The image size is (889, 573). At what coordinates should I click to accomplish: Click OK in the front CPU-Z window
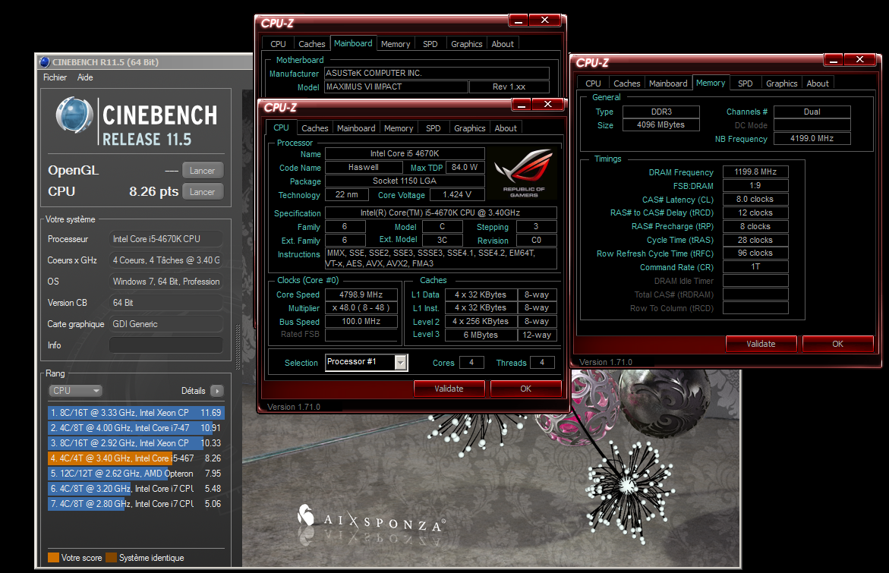[x=525, y=389]
